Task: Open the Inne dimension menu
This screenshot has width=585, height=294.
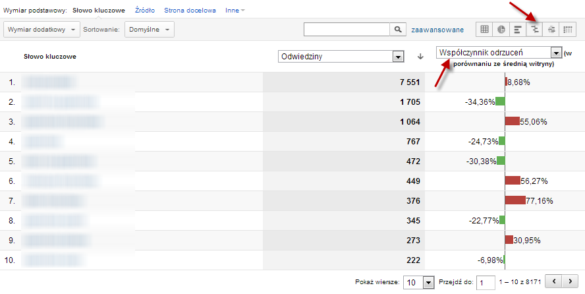Action: point(233,11)
